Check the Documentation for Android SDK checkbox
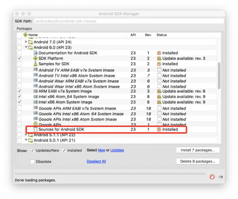 point(19,53)
